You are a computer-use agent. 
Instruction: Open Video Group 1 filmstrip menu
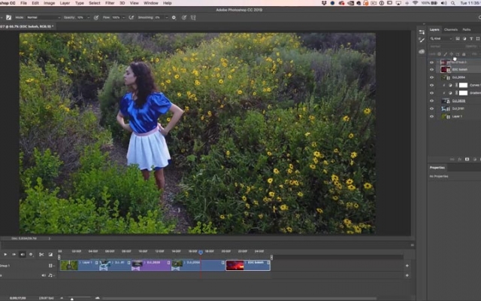51,266
